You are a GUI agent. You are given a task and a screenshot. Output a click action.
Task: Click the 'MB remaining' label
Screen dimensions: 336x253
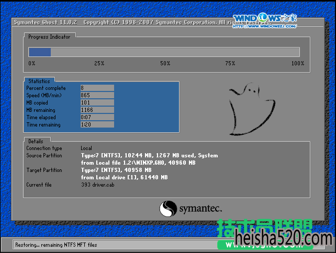tap(41, 110)
